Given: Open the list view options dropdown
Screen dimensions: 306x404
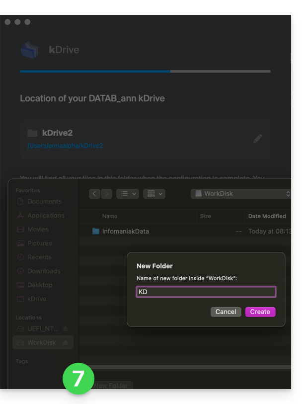Looking at the screenshot, I should pyautogui.click(x=127, y=194).
